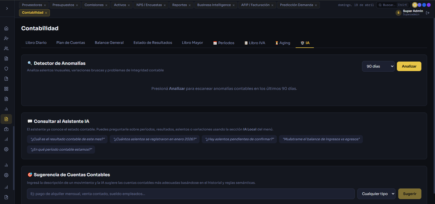Click the highlighted accounting icon in sidebar
The height and width of the screenshot is (204, 435).
coord(6,119)
